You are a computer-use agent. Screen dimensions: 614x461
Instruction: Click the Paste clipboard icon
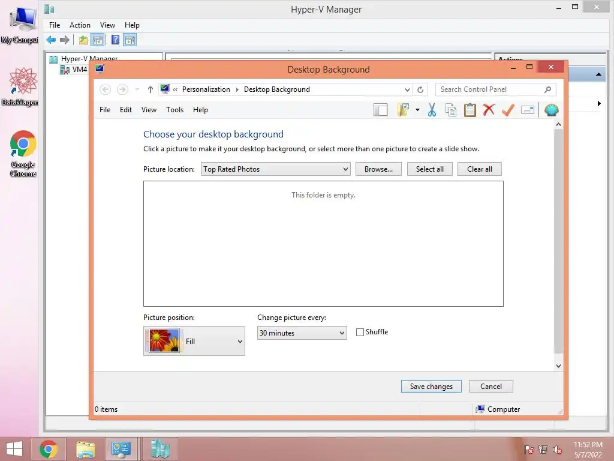click(x=470, y=110)
